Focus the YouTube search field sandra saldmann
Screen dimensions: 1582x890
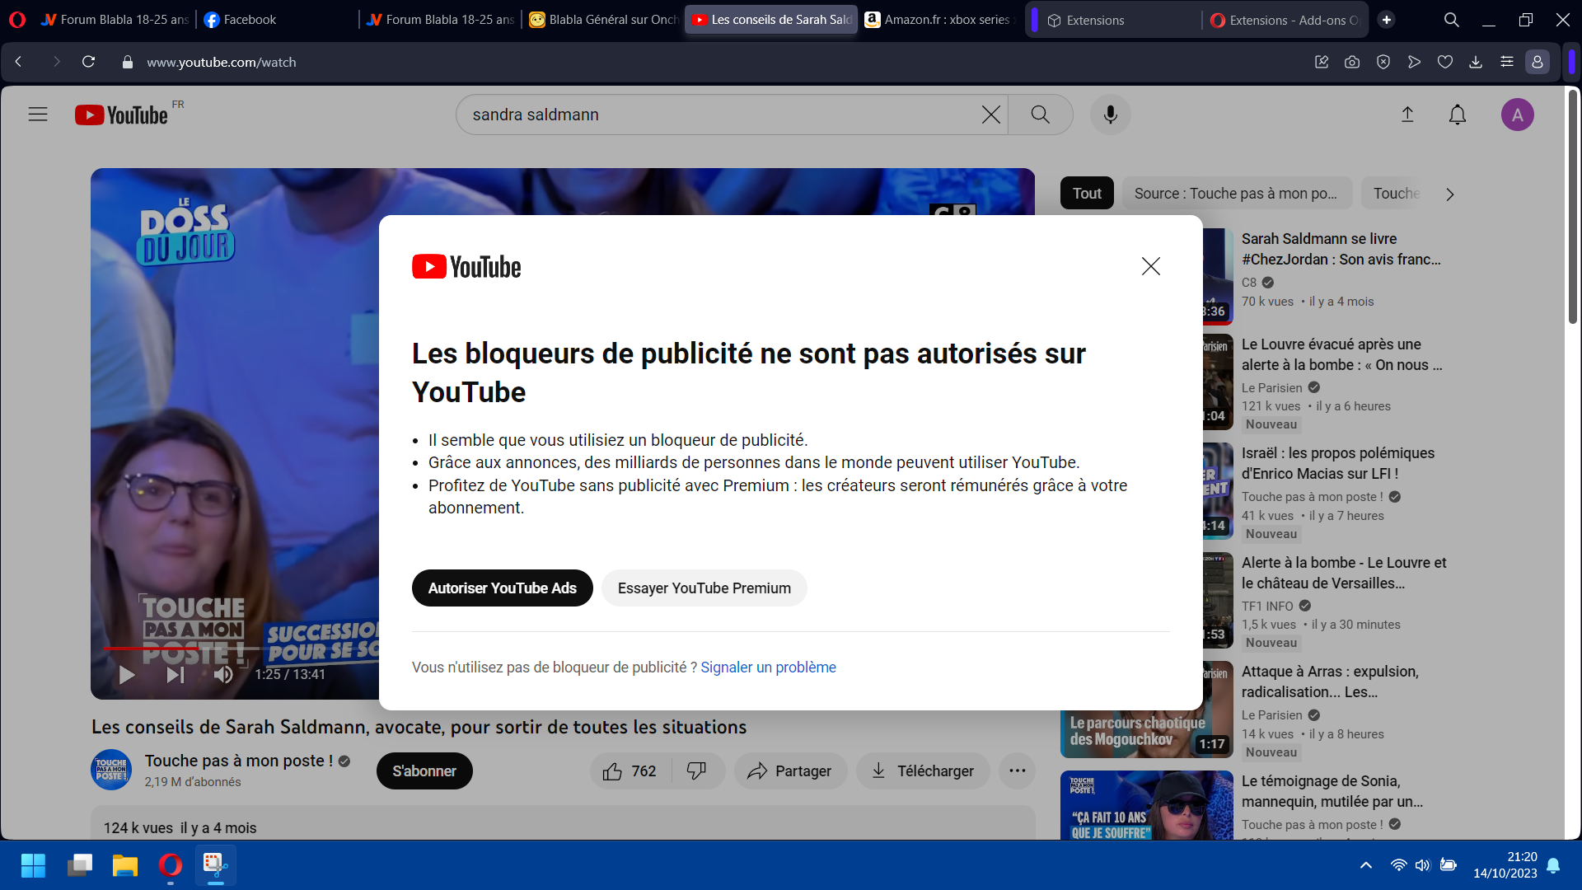[x=717, y=115]
